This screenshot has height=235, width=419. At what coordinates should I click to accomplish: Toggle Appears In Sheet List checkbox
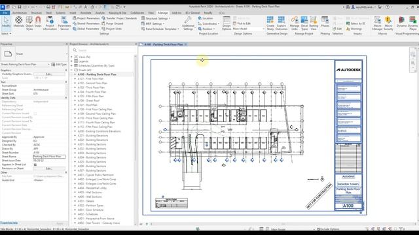pos(35,164)
